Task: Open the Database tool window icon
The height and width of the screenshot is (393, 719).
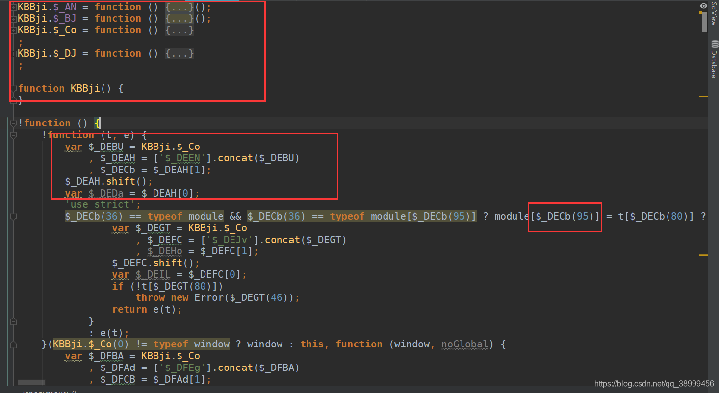Action: coord(714,44)
